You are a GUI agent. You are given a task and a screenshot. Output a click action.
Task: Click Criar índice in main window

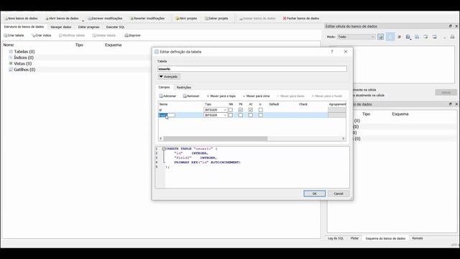point(41,35)
